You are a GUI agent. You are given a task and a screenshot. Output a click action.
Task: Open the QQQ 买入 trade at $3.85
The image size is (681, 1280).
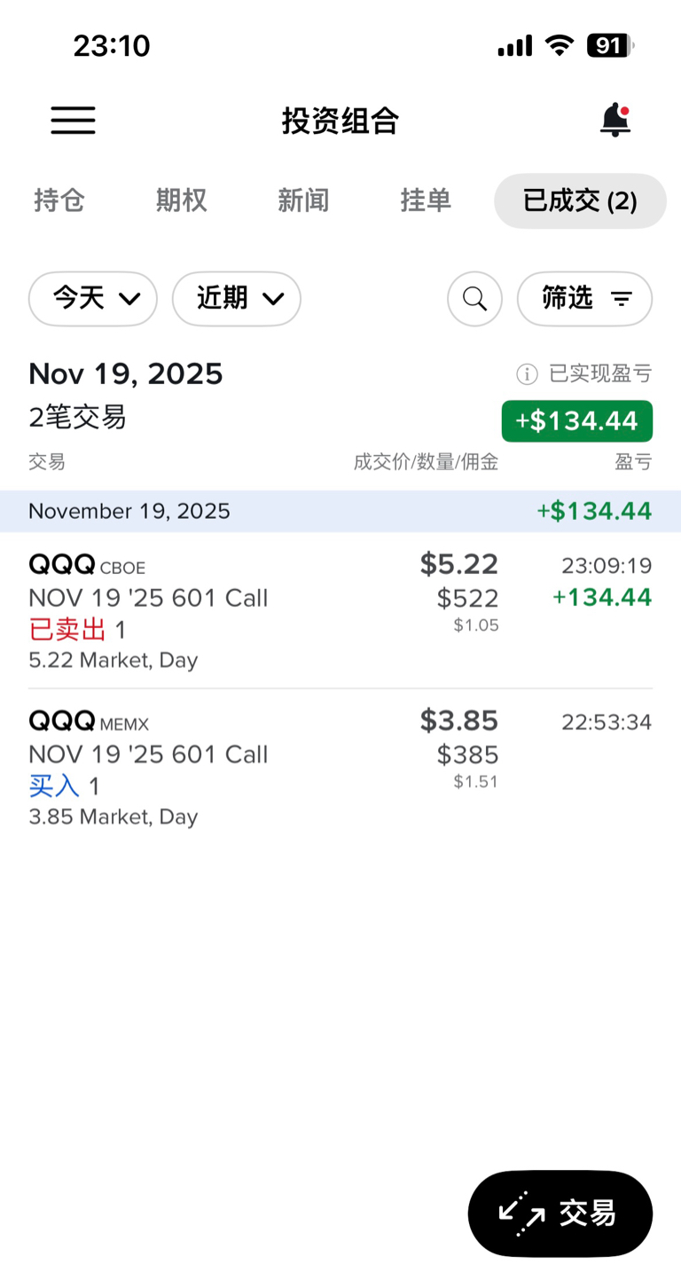coord(340,766)
